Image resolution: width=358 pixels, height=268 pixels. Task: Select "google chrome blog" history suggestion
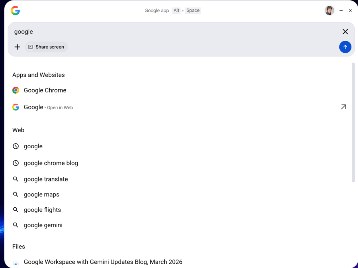[51, 163]
